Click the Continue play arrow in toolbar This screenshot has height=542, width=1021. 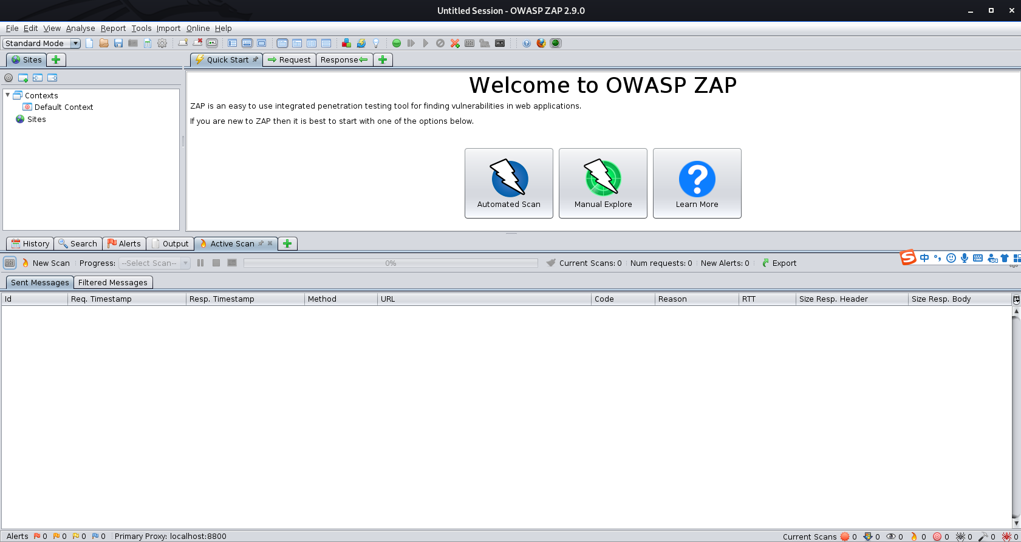pyautogui.click(x=426, y=43)
